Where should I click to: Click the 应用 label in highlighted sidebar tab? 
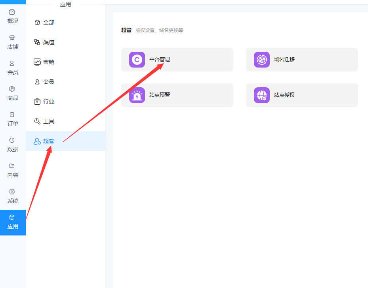click(x=13, y=226)
